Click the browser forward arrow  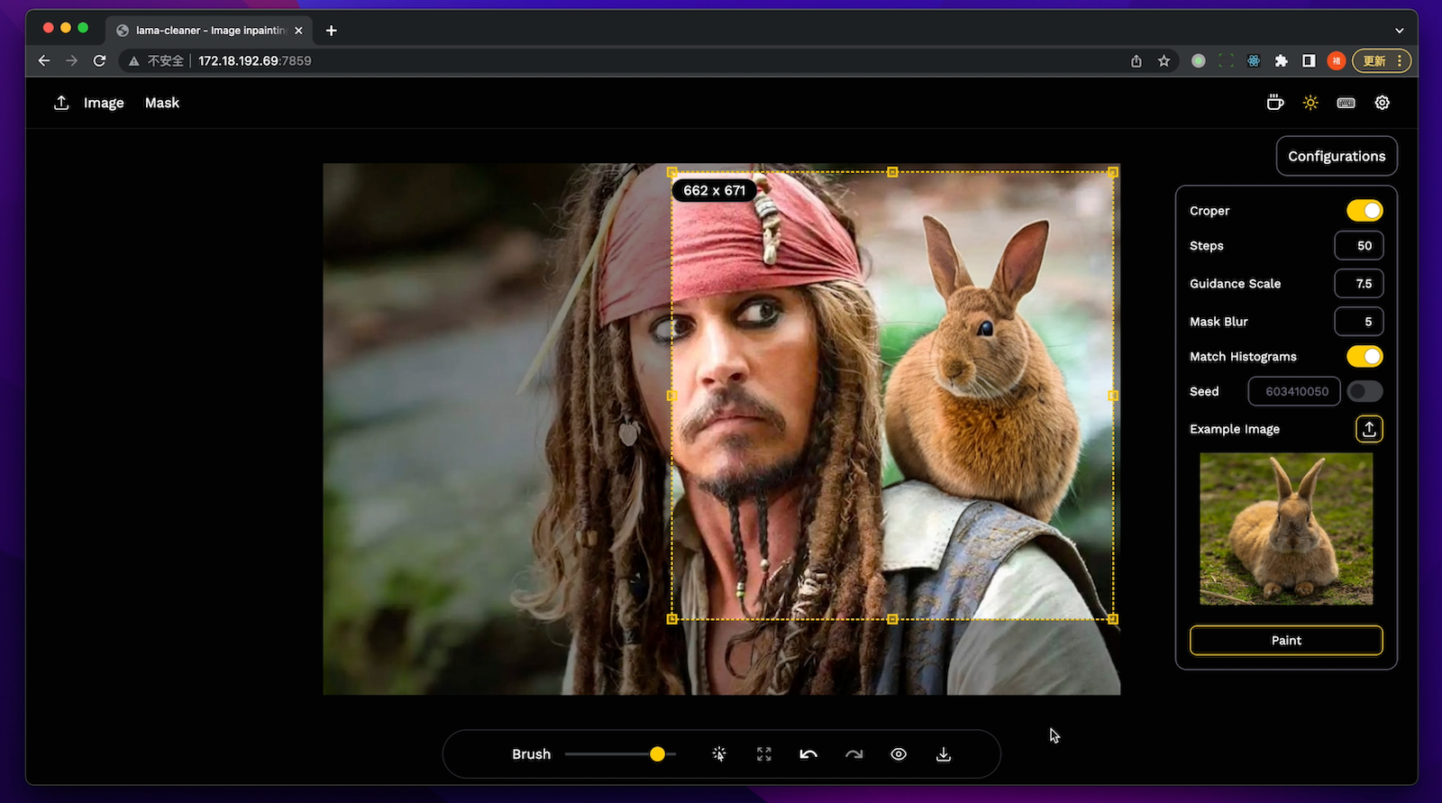tap(72, 60)
